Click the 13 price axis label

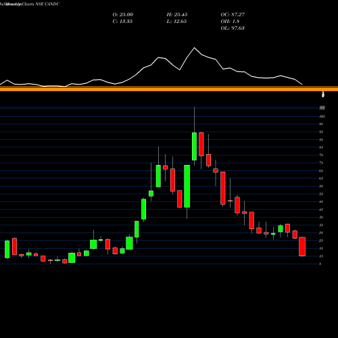point(321,256)
